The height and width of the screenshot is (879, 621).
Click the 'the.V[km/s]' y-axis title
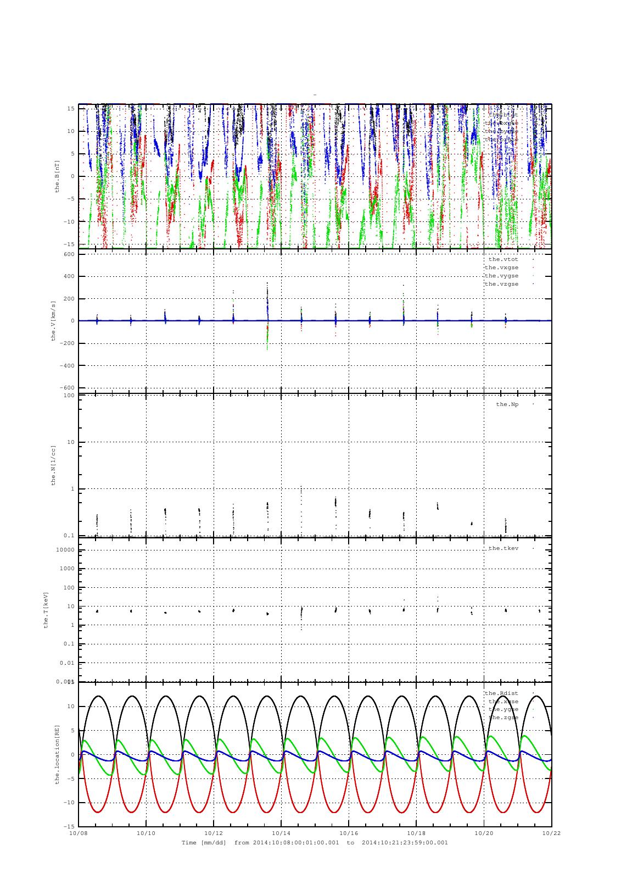(53, 321)
